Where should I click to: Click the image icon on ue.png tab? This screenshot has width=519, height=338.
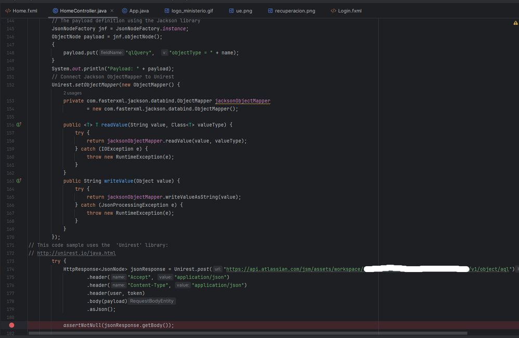231,11
